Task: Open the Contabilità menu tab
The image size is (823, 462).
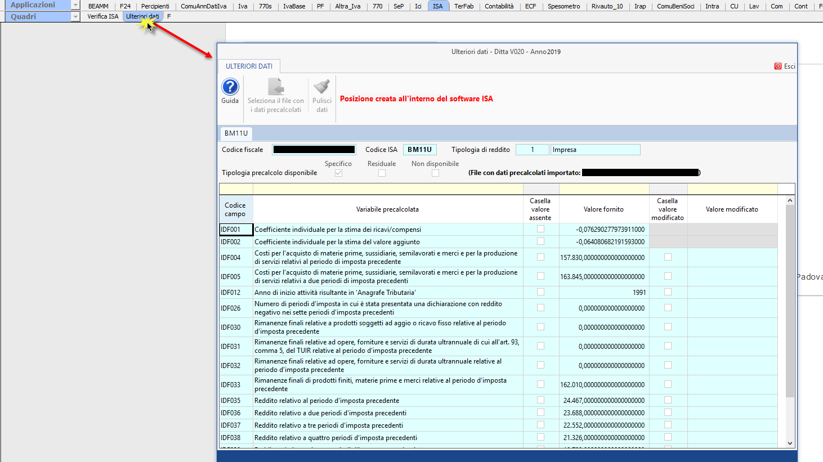Action: [x=499, y=6]
